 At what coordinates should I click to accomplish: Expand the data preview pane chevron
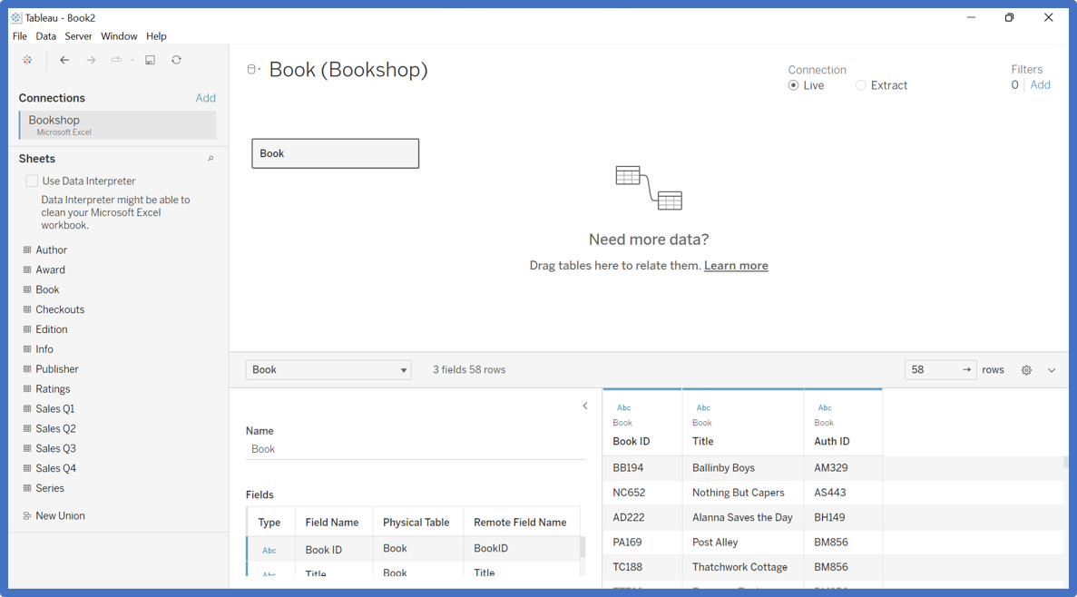[1052, 370]
